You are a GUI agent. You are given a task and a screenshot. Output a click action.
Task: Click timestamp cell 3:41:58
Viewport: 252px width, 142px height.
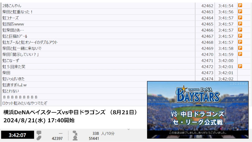point(226,48)
